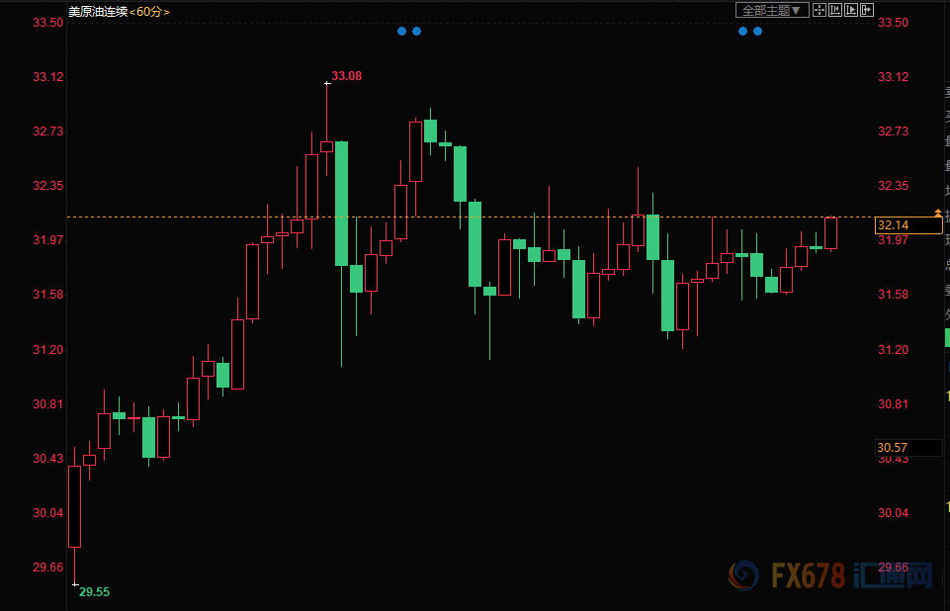Viewport: 950px width, 611px height.
Task: Click the jump-to-start chart icon
Action: pos(835,10)
